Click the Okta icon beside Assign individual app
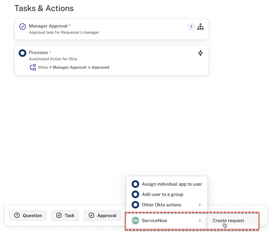 point(135,184)
